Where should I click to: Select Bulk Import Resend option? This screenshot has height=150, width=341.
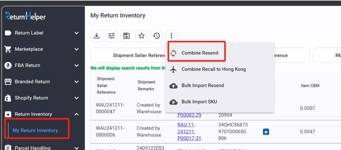(x=203, y=86)
